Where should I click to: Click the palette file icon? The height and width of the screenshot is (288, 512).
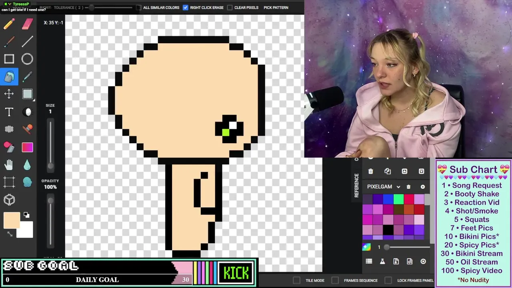click(x=396, y=261)
